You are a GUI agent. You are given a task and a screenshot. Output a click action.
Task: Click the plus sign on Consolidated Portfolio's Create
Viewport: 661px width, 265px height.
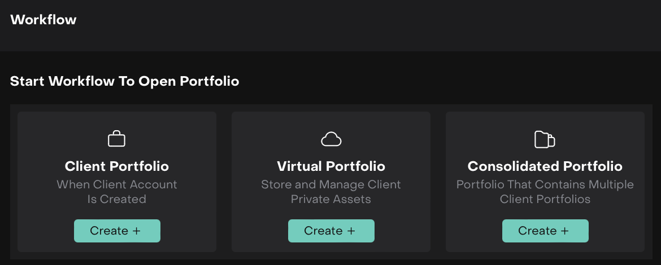(x=565, y=231)
